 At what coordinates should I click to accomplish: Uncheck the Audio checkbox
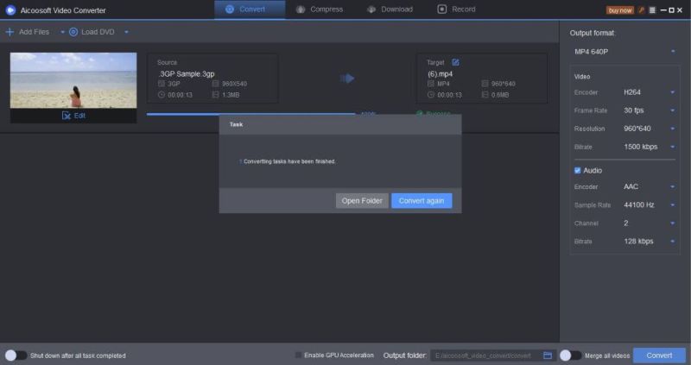578,171
